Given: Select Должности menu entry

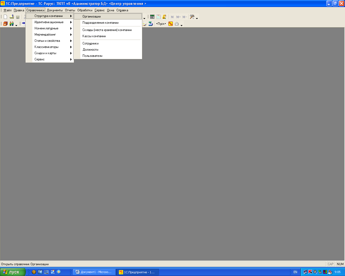Looking at the screenshot, I should 108,50.
